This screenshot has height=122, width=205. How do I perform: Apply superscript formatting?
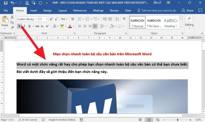pos(47,26)
